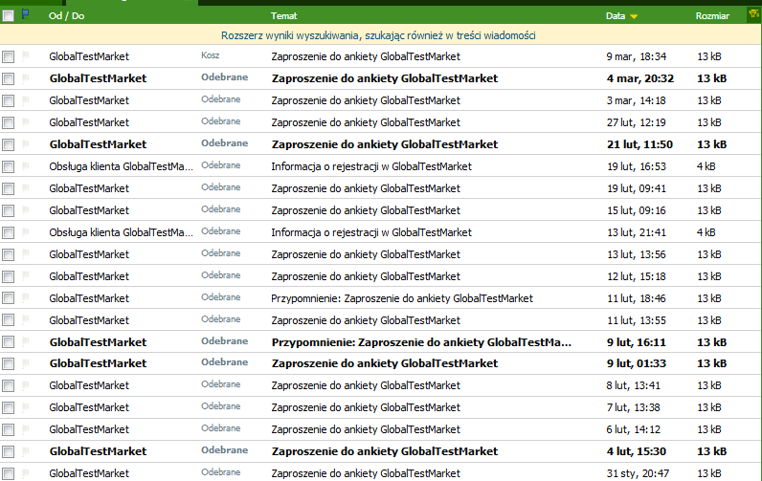Image resolution: width=762 pixels, height=481 pixels.
Task: Sort by the Data column header label
Action: point(616,15)
